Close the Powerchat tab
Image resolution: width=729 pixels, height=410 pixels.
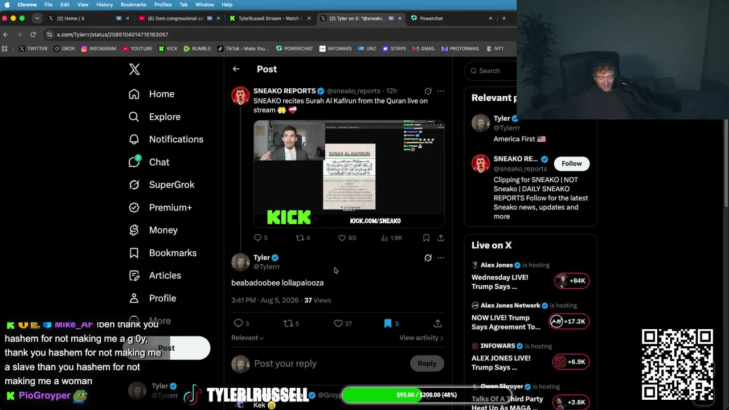[x=490, y=18]
